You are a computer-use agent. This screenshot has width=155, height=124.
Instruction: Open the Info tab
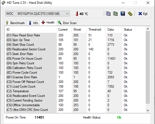coord(33,23)
